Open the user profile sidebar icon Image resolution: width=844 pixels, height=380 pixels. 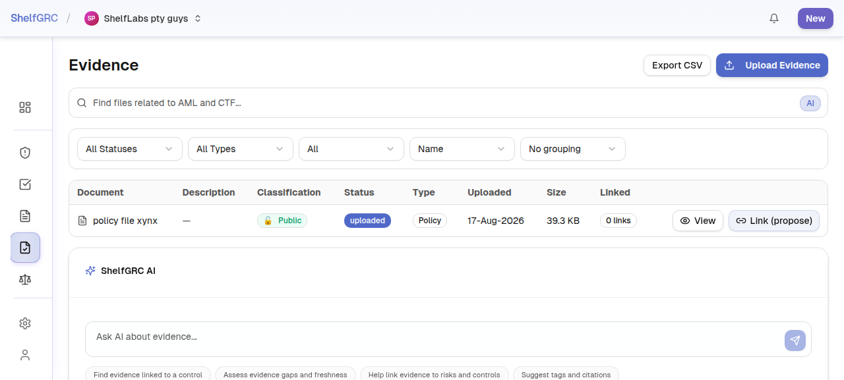[25, 355]
